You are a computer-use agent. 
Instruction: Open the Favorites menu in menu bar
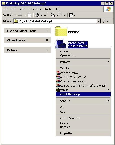click(x=35, y=9)
